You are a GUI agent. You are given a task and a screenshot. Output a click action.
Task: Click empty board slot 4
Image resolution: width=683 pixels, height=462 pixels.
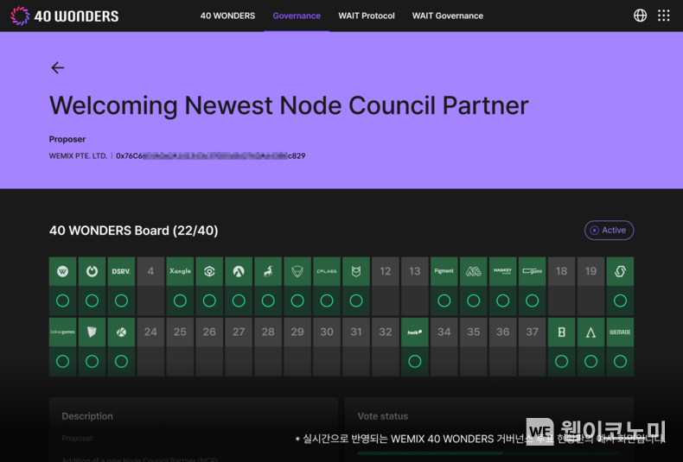point(150,271)
